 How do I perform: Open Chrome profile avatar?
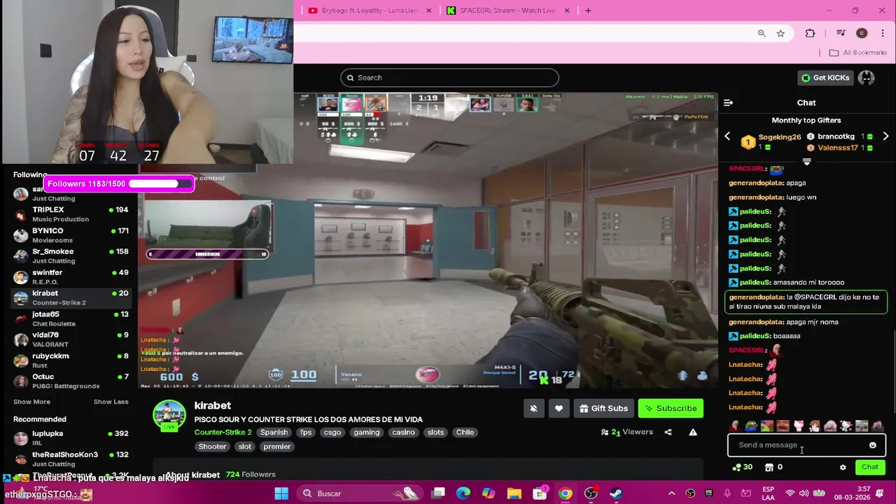pyautogui.click(x=862, y=33)
